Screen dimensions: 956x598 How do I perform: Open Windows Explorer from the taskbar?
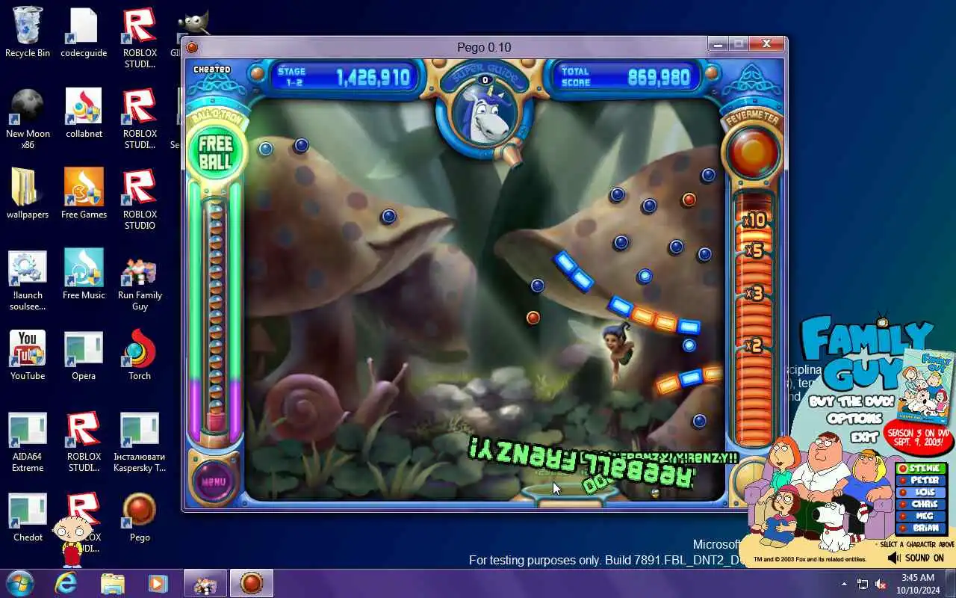click(112, 583)
